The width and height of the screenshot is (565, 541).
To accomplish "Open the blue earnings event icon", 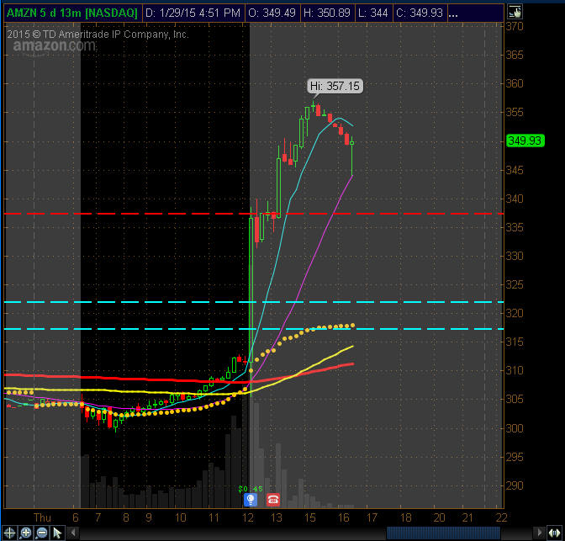I will tap(250, 500).
